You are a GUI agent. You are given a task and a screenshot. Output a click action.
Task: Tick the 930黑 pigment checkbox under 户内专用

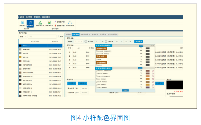click(97, 60)
